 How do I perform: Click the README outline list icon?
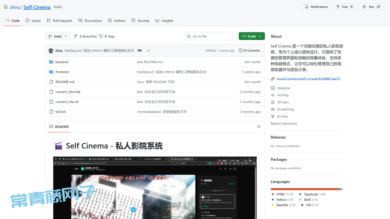[x=259, y=127]
